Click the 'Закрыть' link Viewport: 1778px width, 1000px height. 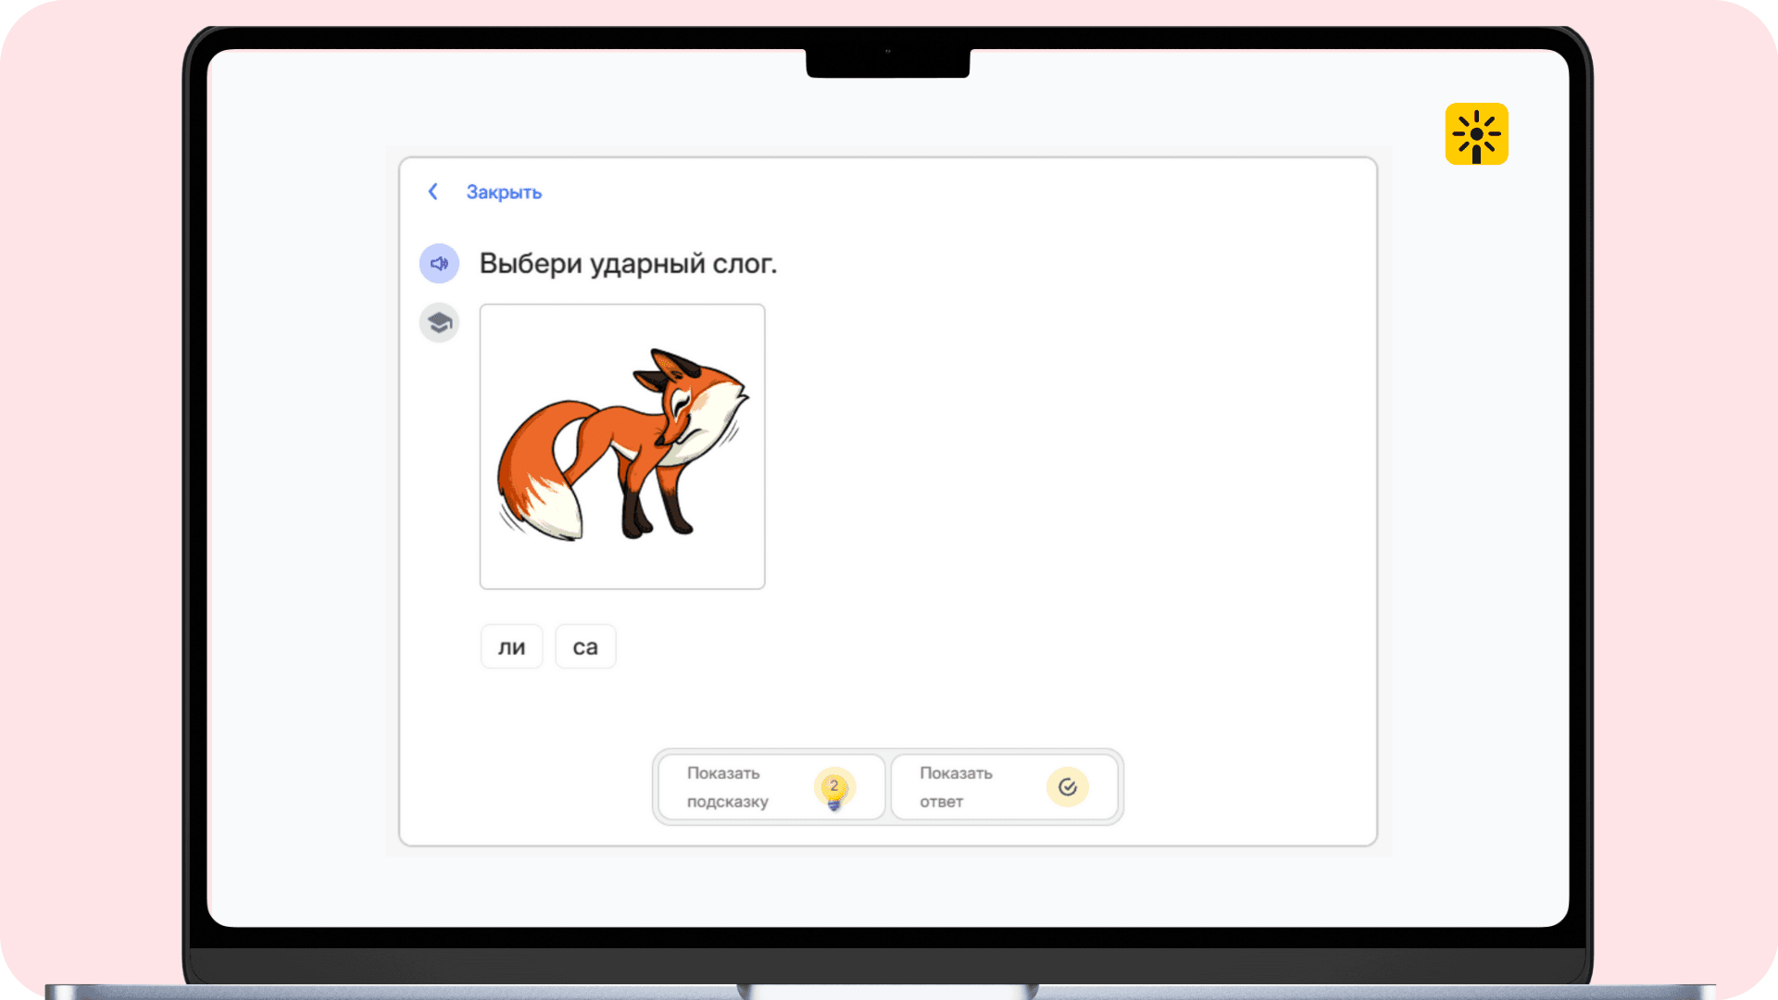coord(504,193)
